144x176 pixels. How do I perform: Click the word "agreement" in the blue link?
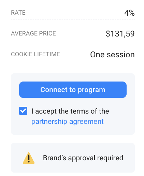(86, 122)
